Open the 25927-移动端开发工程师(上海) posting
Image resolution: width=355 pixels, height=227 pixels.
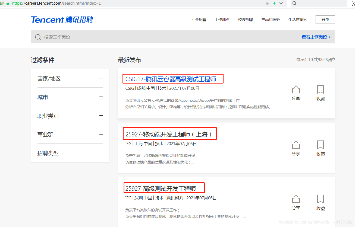tap(168, 134)
